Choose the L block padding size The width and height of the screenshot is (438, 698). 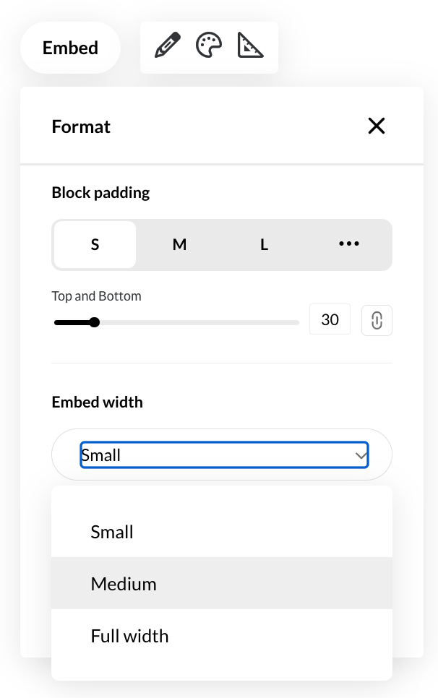(265, 245)
